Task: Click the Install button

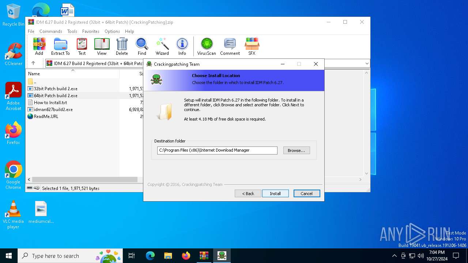Action: pos(275,194)
